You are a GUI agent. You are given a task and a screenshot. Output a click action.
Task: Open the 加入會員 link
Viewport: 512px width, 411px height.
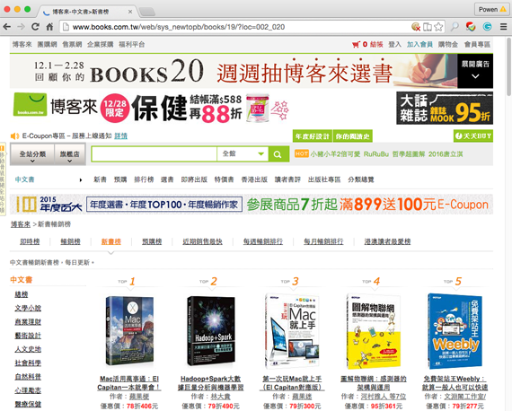coord(419,44)
